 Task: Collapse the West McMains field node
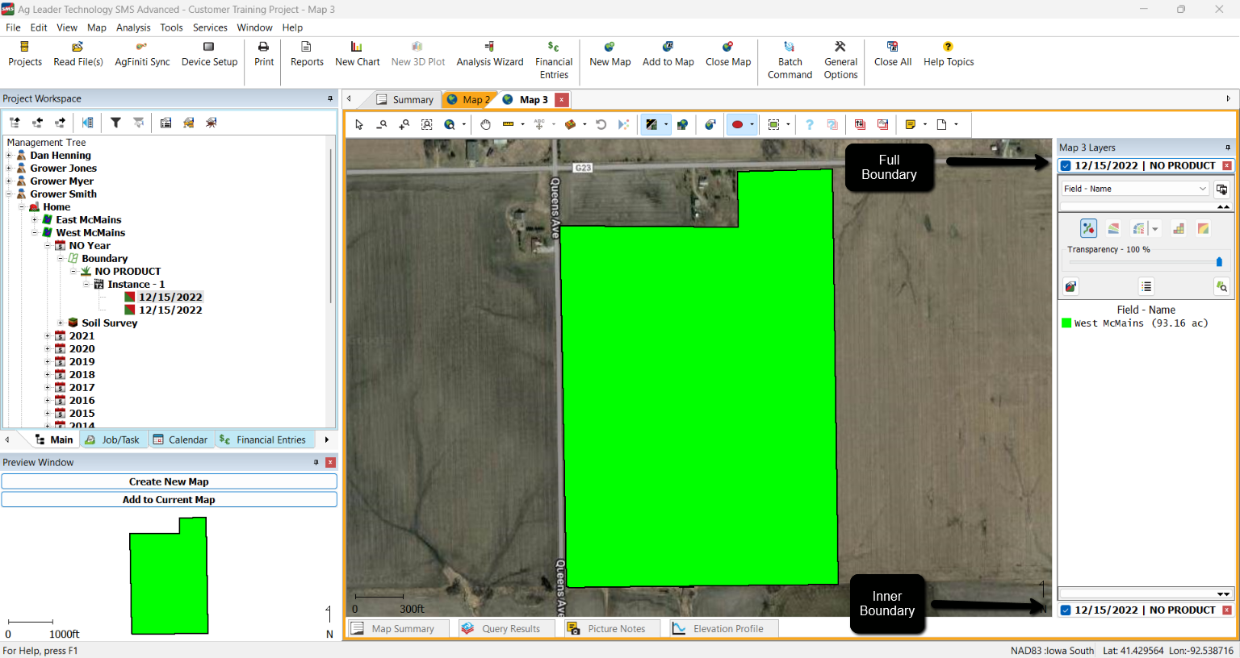coord(35,233)
